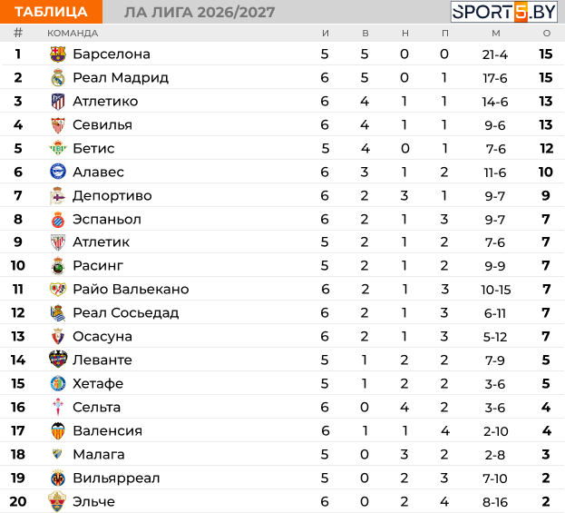The image size is (565, 513).
Task: Click the Levante crest icon
Action: tap(58, 360)
